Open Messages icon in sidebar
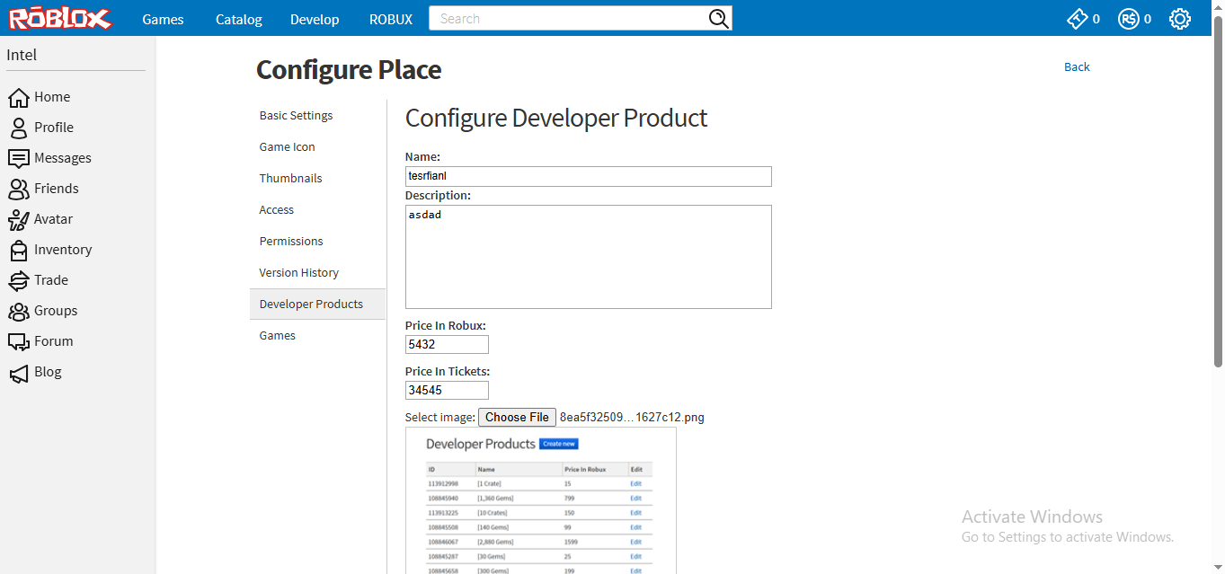Viewport: 1225px width, 574px height. [19, 158]
